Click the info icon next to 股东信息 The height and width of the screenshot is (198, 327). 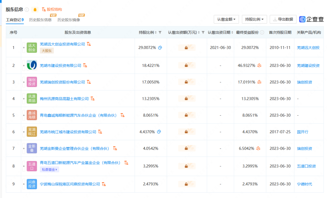pos(27,10)
